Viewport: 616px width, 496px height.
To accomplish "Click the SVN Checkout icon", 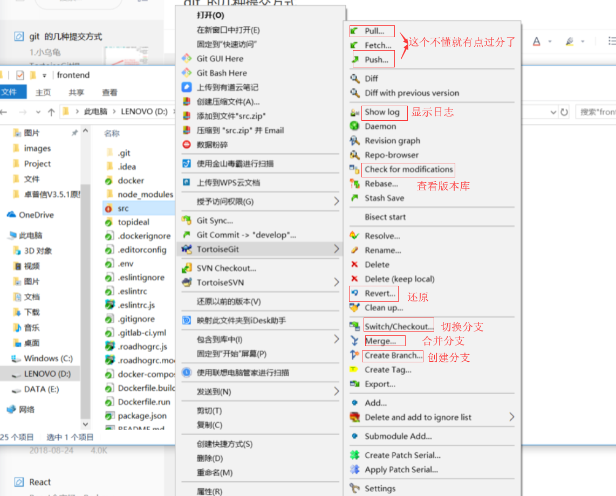I will (x=187, y=268).
